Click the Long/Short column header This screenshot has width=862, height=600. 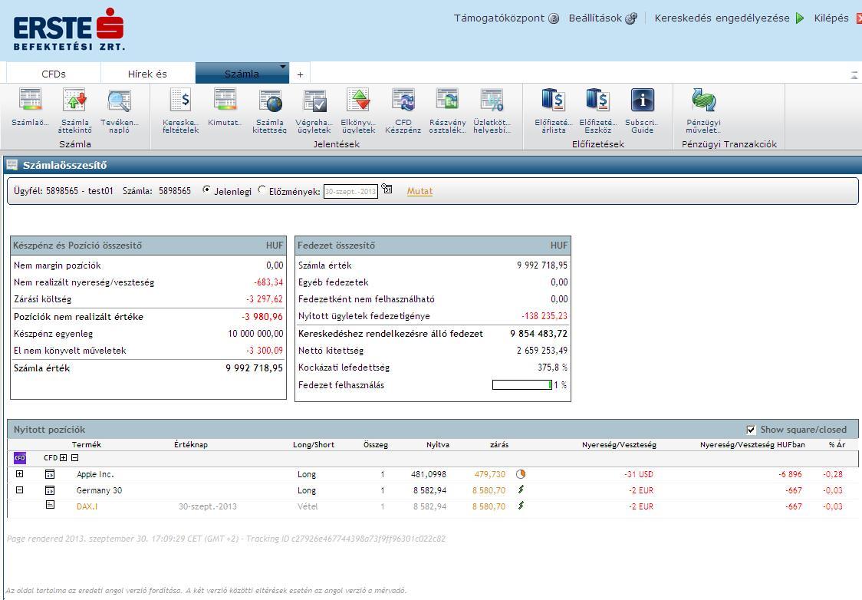coord(314,444)
